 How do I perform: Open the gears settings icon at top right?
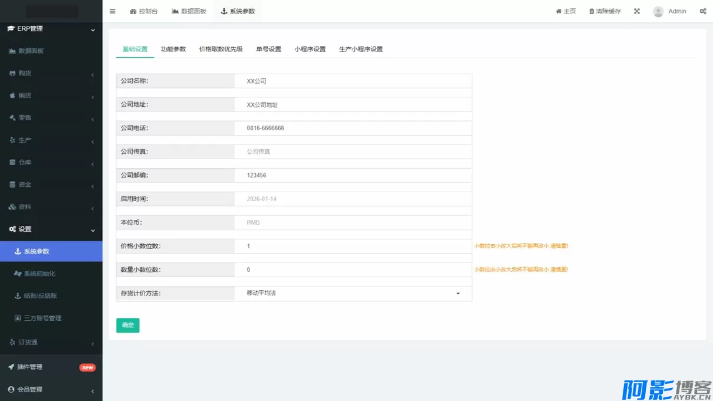(703, 11)
